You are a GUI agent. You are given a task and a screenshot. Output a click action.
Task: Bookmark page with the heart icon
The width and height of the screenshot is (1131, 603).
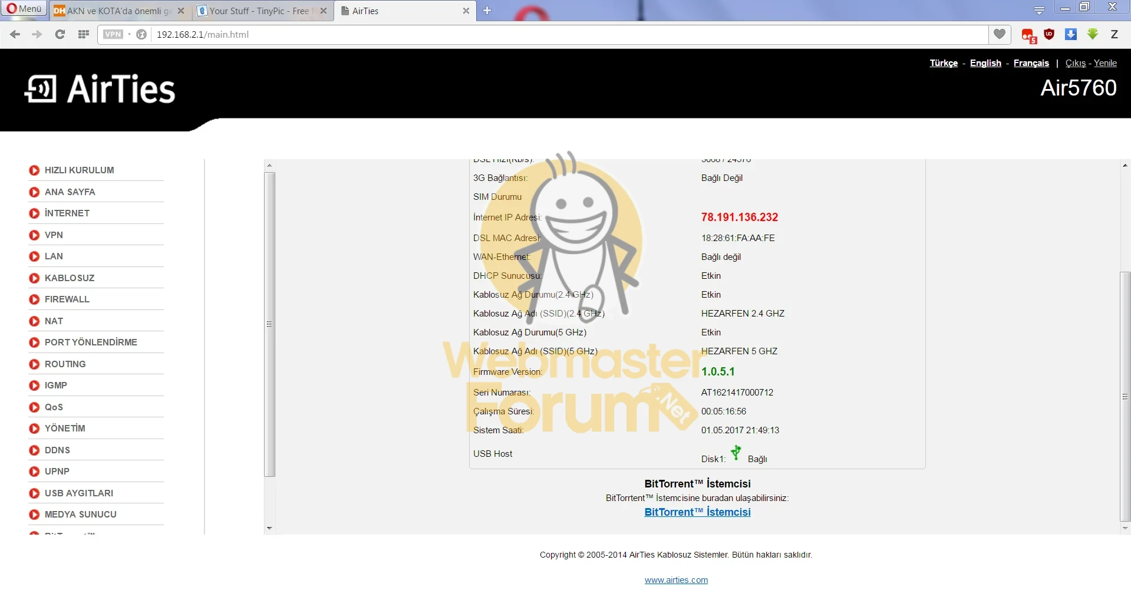pyautogui.click(x=1000, y=34)
